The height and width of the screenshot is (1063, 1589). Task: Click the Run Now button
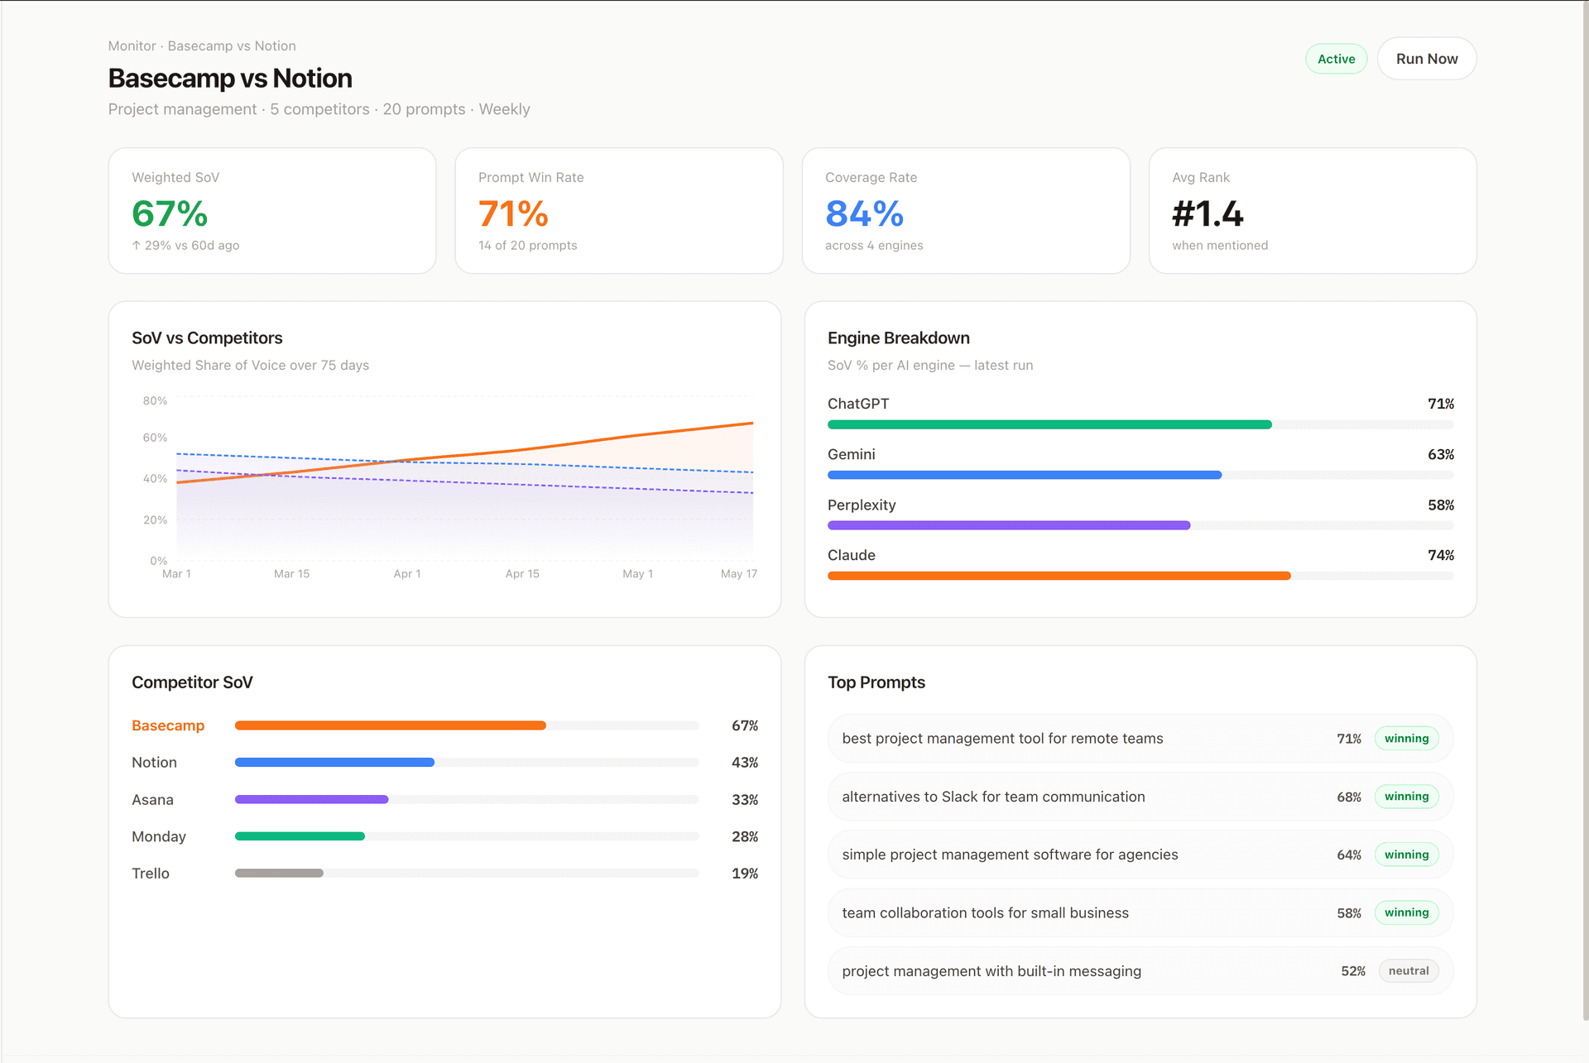1426,58
